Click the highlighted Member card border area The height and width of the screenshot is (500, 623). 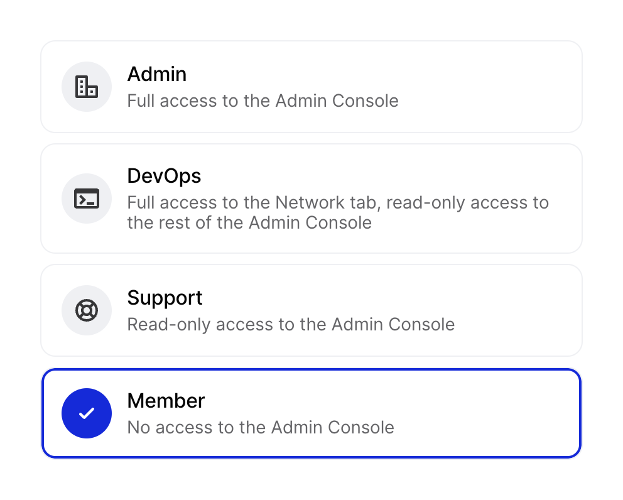[x=311, y=372]
